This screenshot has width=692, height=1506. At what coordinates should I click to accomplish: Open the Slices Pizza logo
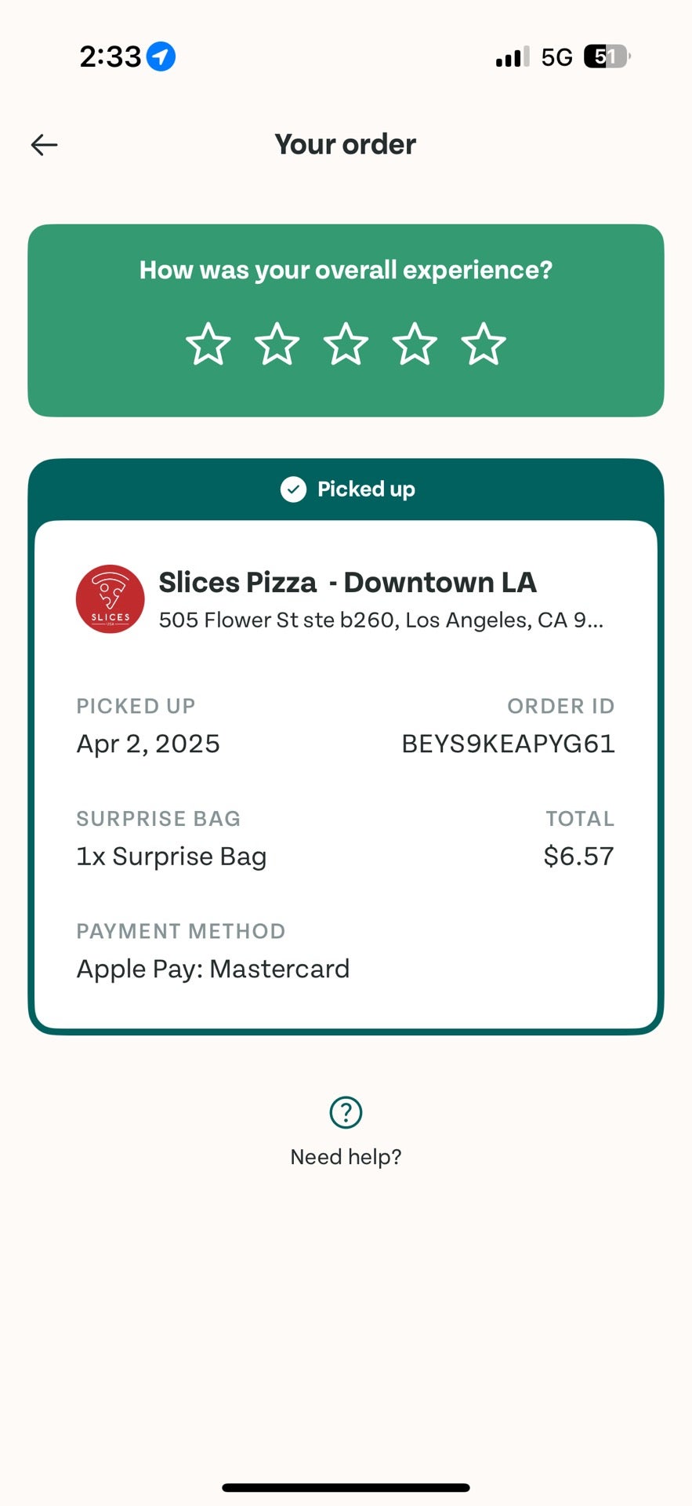pos(111,599)
